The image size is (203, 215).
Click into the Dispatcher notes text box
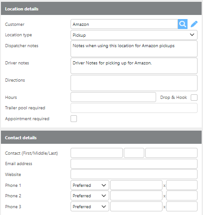pyautogui.click(x=134, y=49)
